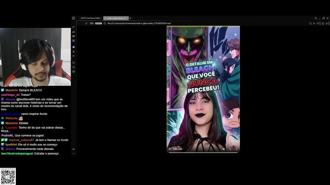This screenshot has width=330, height=185.
Task: Open easy setup lines icon in toolbar
Action: [x=327, y=23]
